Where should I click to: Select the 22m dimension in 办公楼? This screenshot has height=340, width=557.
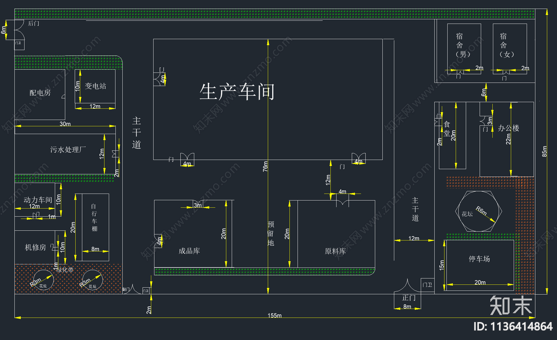[509, 139]
